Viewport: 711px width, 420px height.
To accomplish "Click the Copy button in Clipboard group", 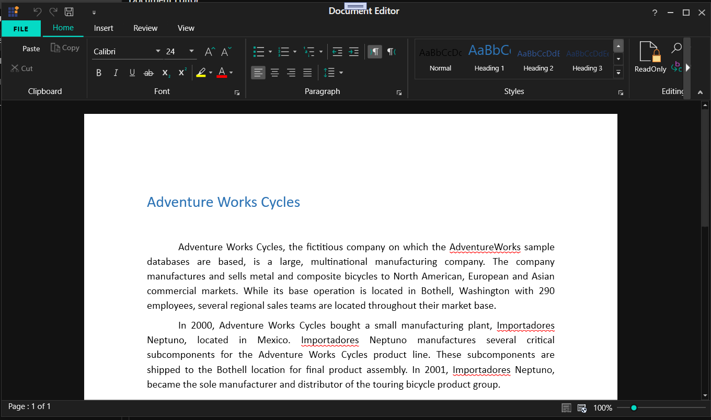I will point(65,48).
